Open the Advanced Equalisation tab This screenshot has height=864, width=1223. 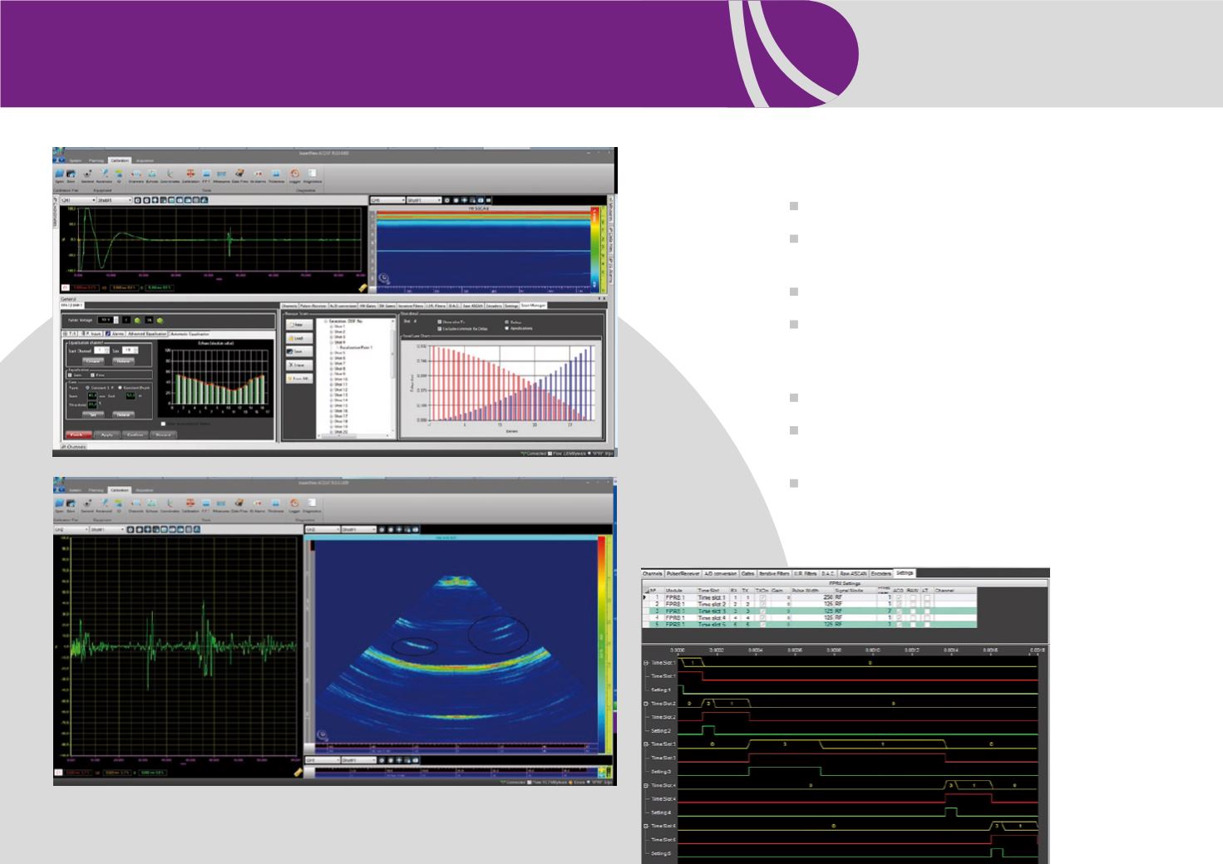coord(146,333)
